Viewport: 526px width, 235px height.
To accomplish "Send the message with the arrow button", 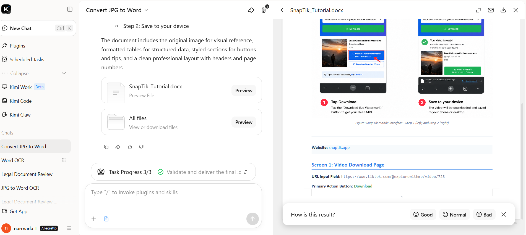I will 252,219.
